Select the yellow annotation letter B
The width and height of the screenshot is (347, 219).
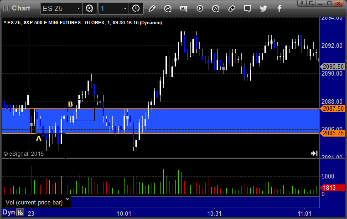[70, 104]
